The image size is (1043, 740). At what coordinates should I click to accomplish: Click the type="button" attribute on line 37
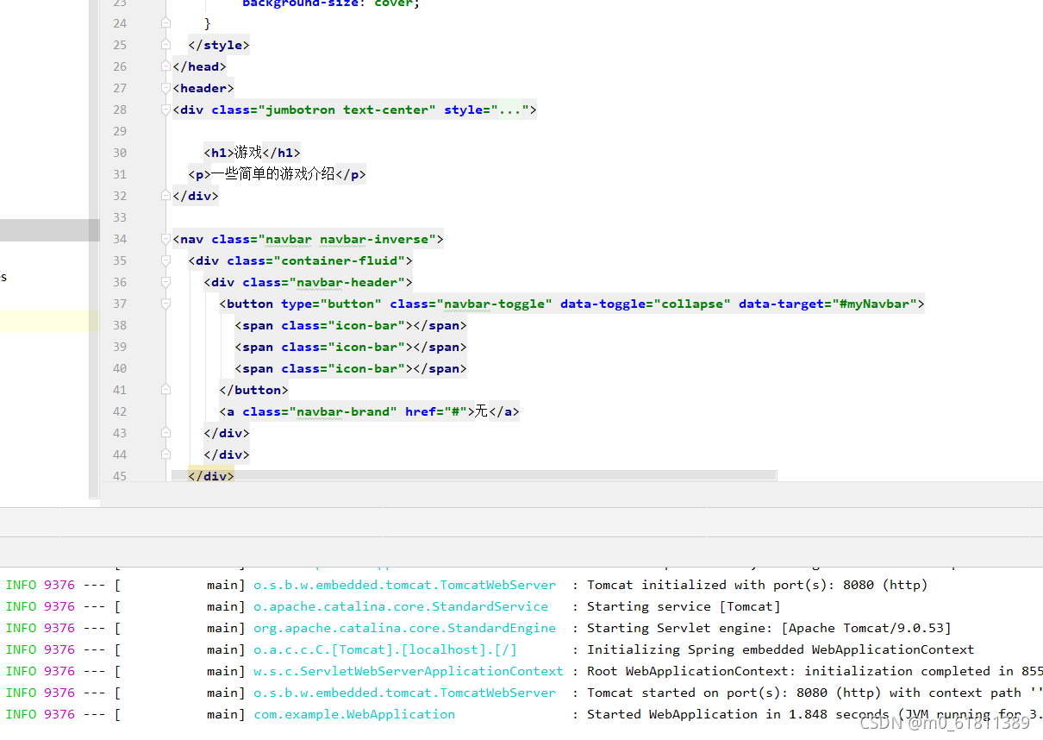coord(331,304)
